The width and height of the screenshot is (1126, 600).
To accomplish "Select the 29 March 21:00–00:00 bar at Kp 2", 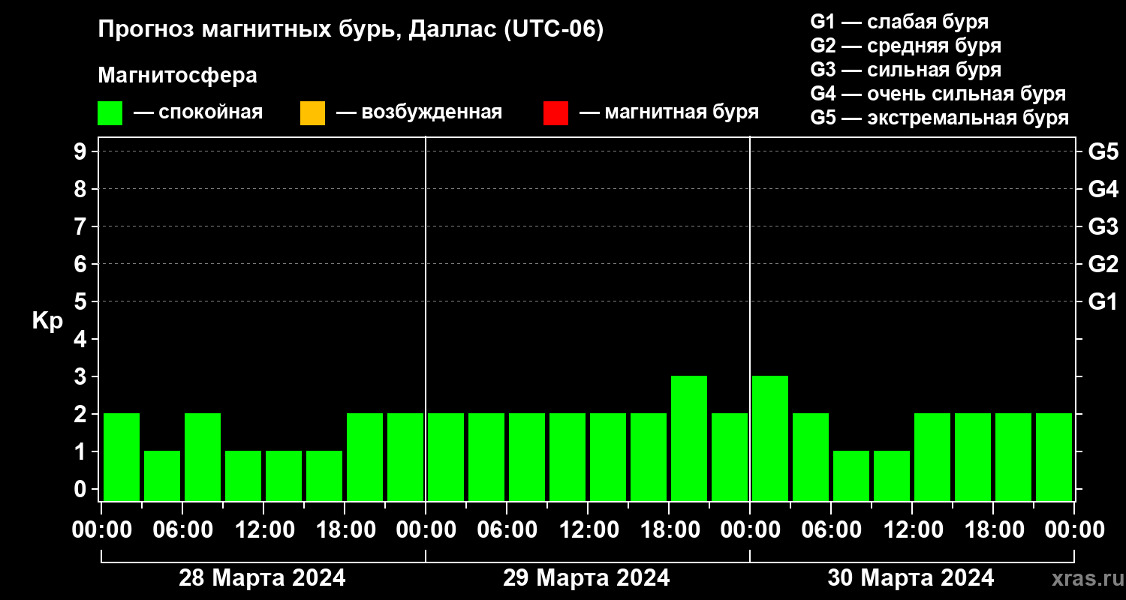I will point(729,457).
